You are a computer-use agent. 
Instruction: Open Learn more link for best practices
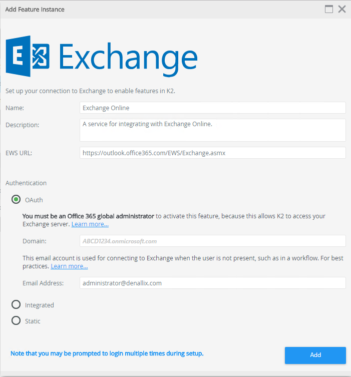point(69,266)
